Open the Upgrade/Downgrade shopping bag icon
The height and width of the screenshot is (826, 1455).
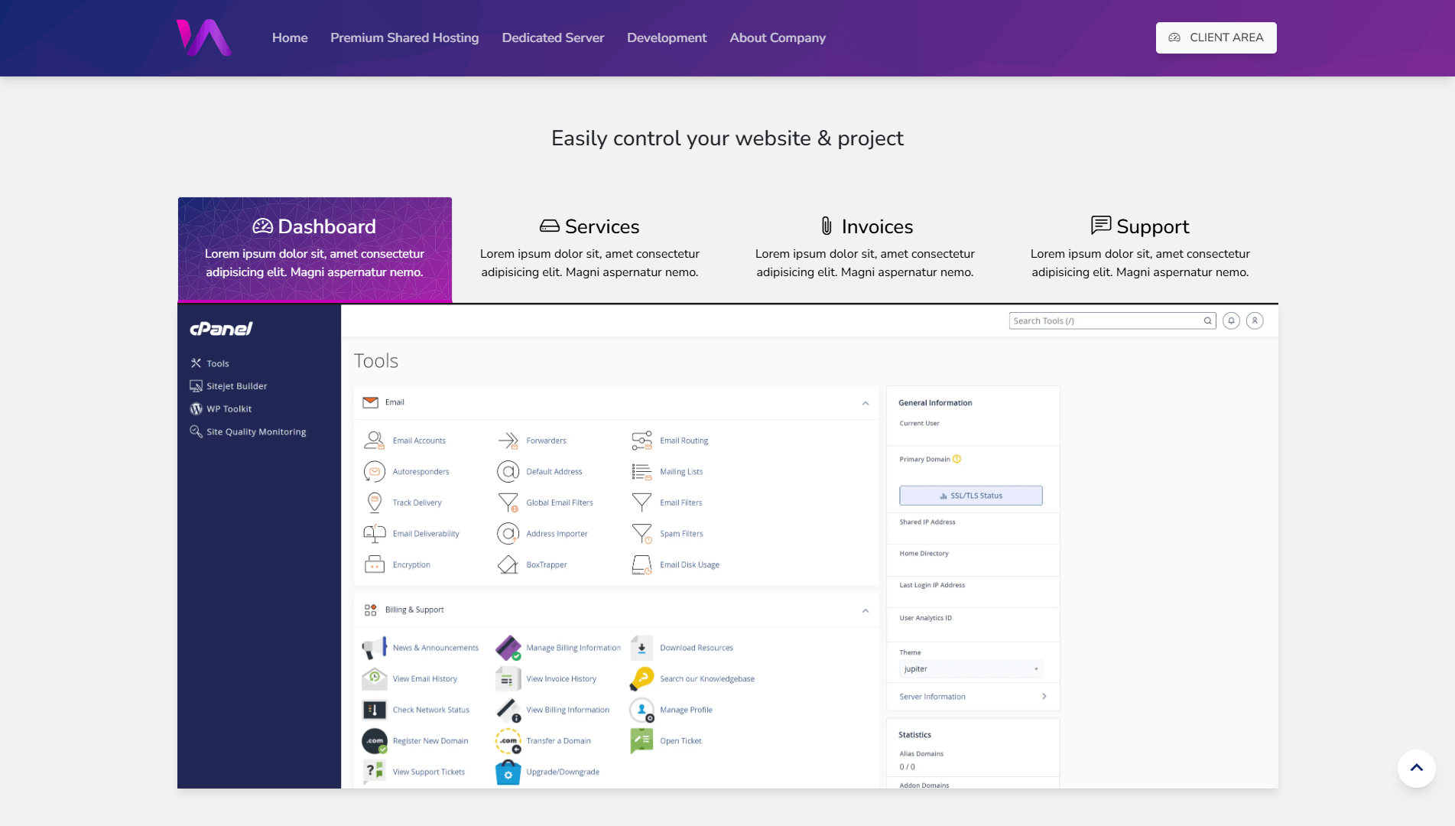pyautogui.click(x=508, y=772)
